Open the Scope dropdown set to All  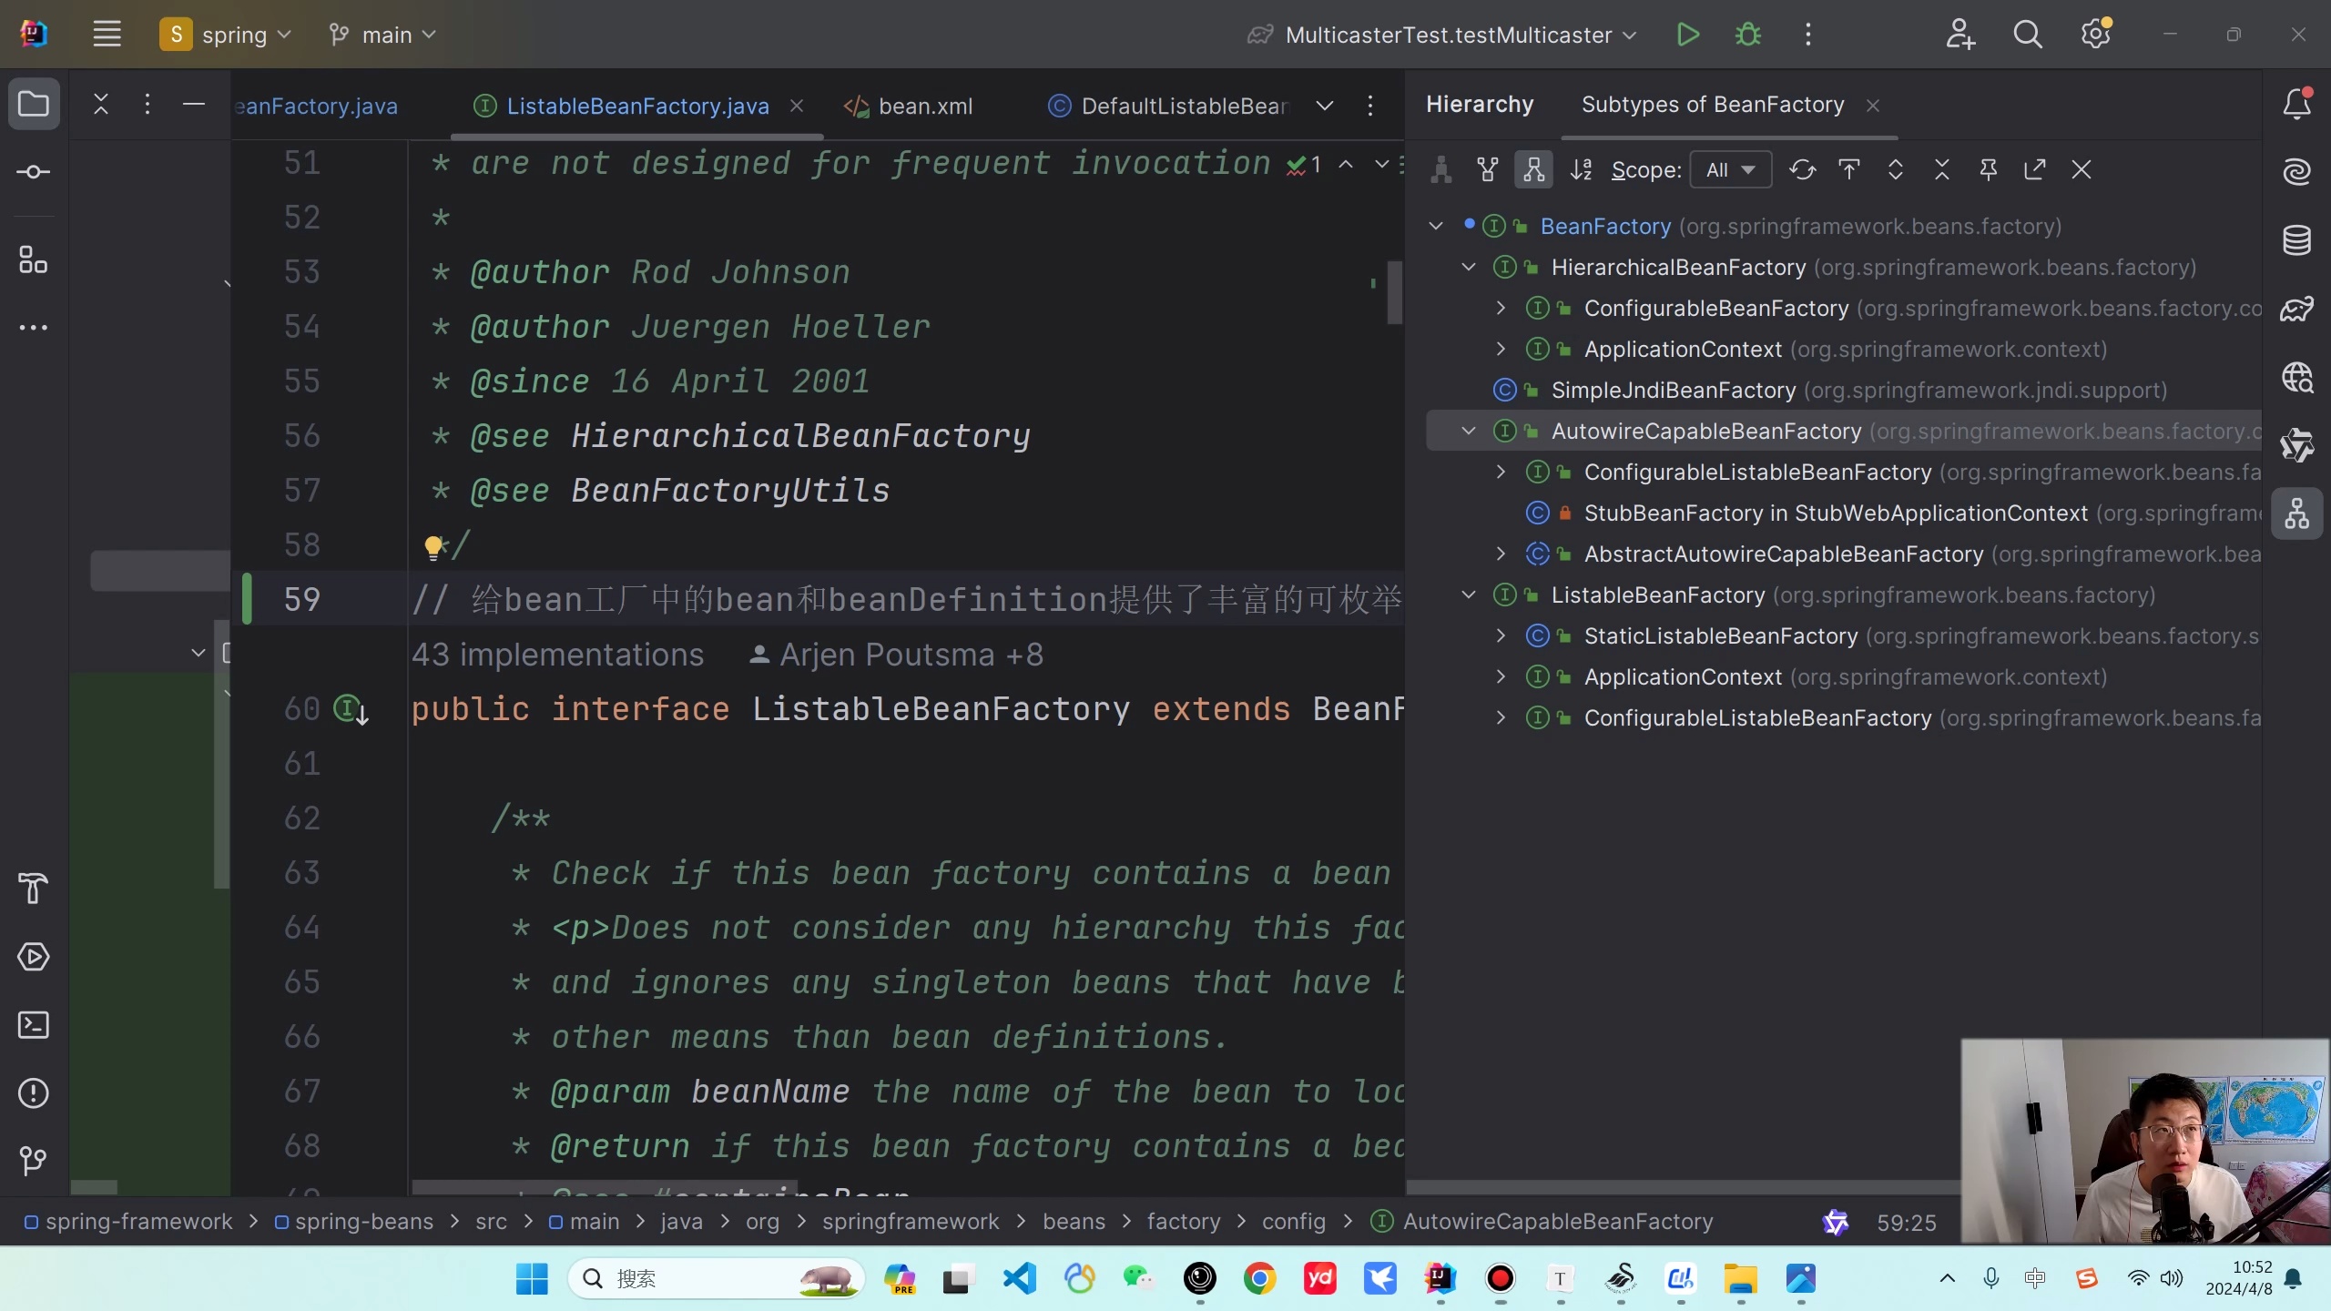point(1730,170)
